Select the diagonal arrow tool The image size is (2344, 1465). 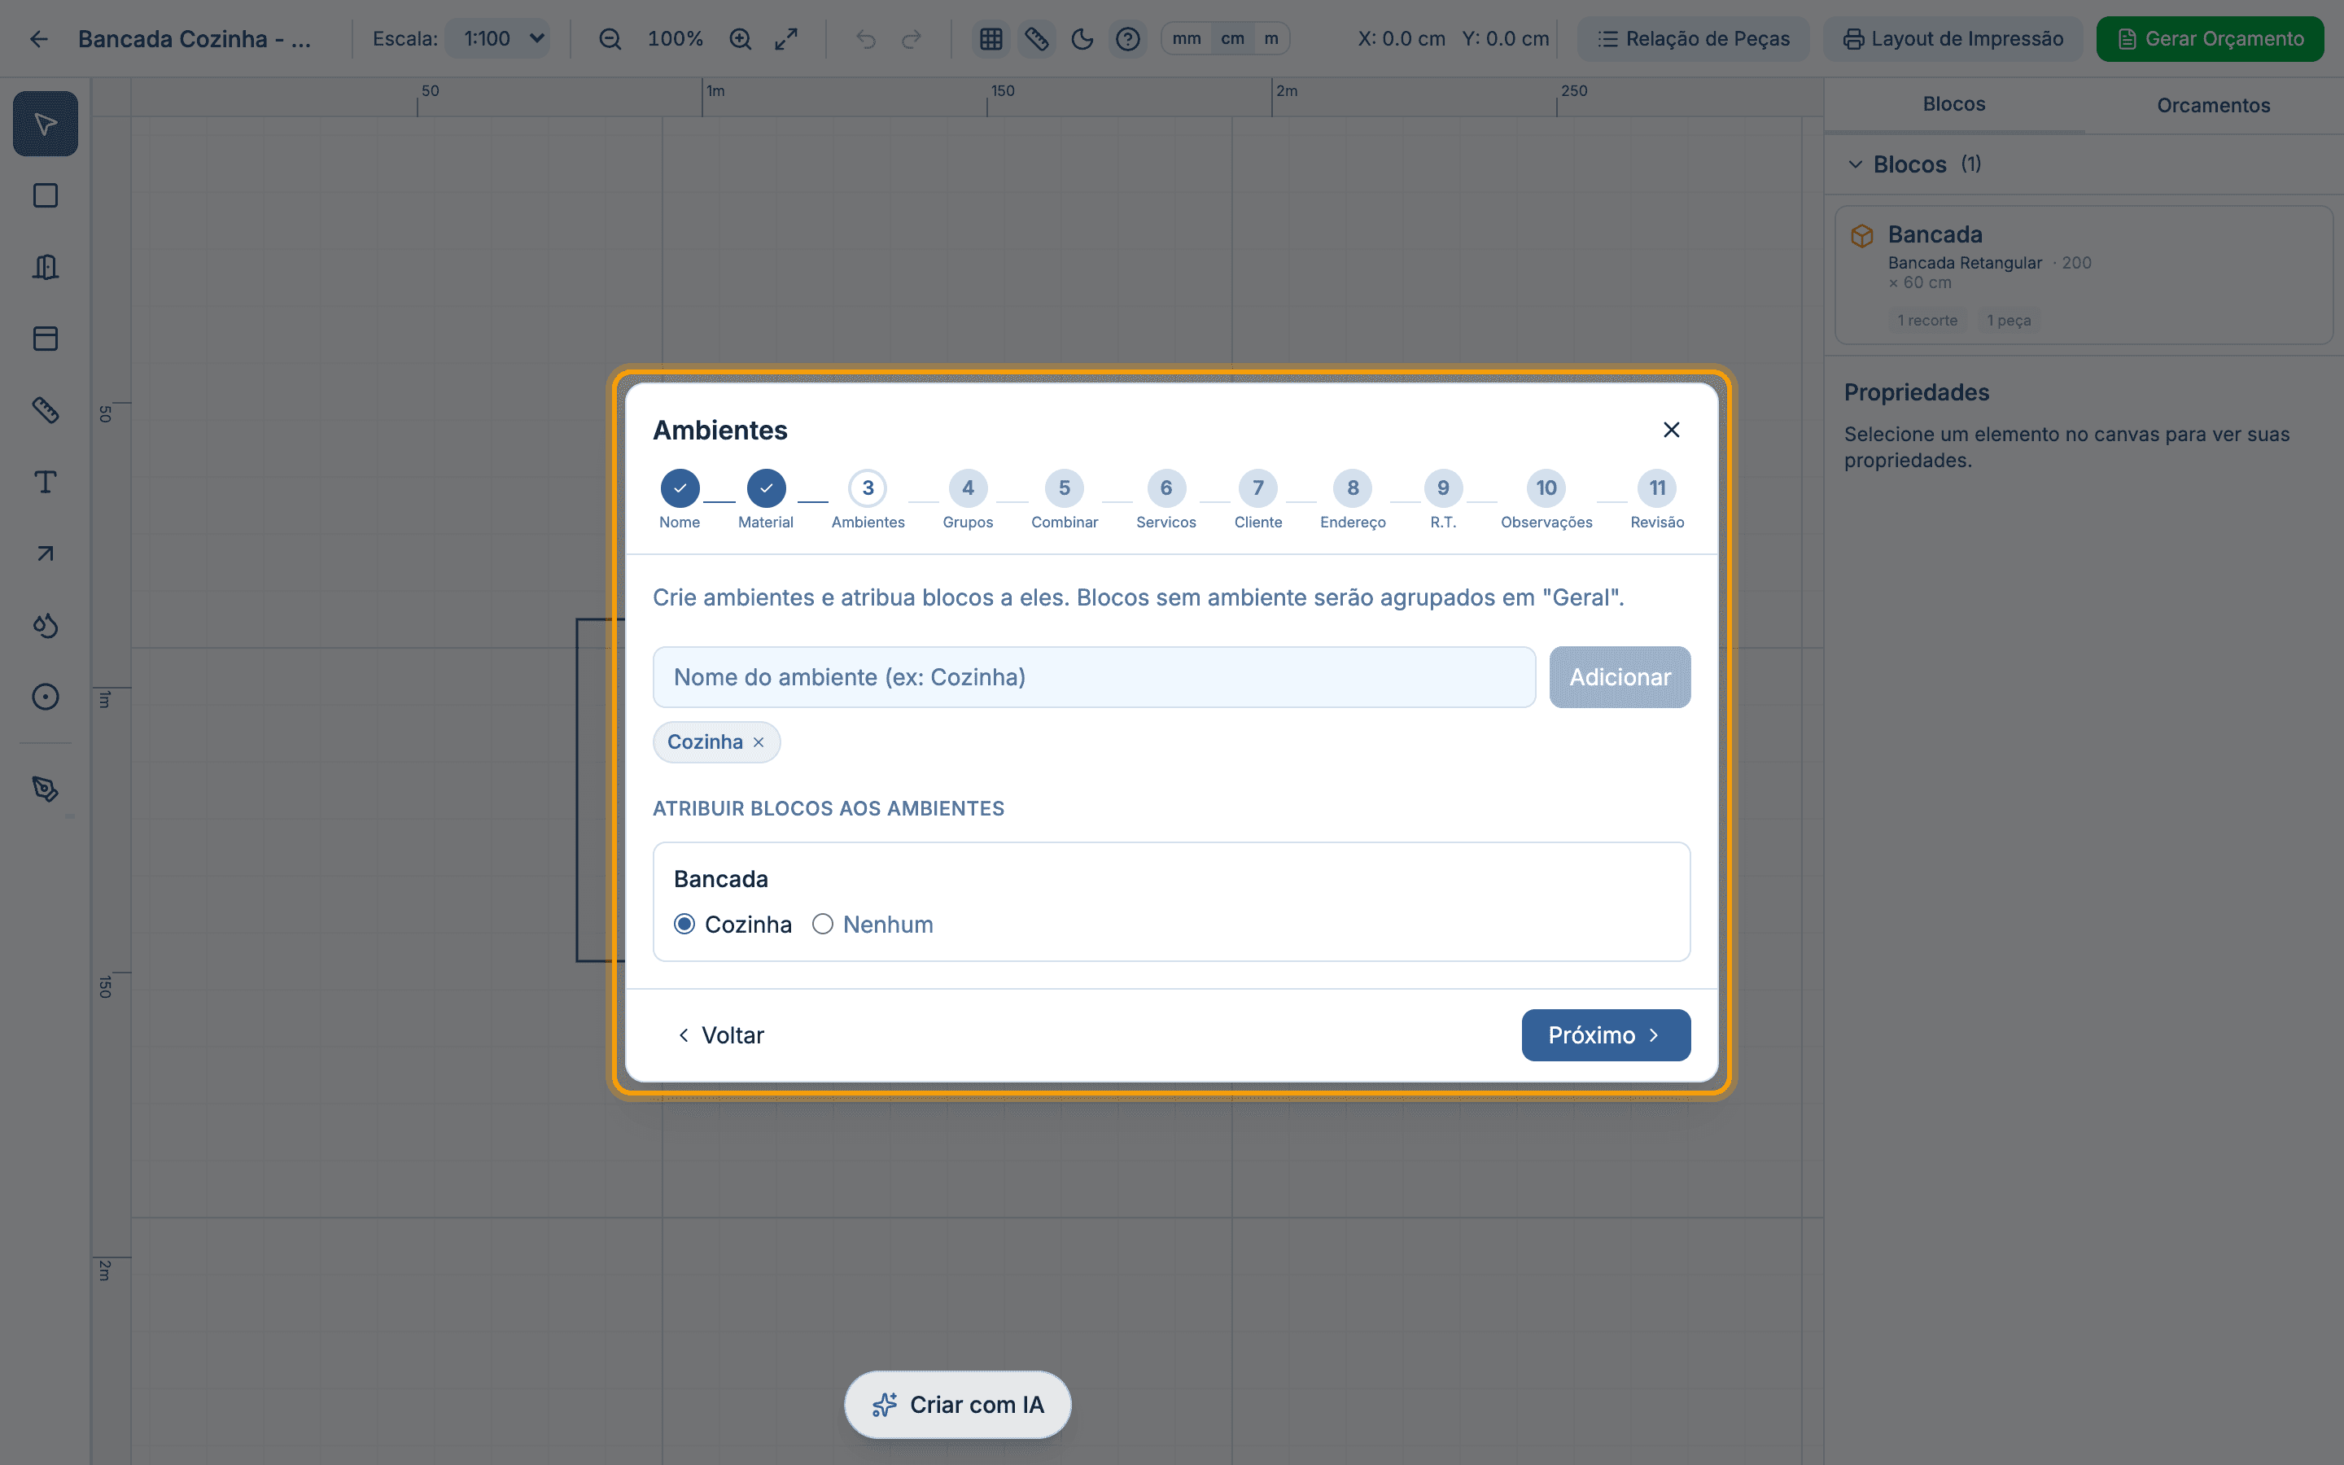[x=45, y=553]
